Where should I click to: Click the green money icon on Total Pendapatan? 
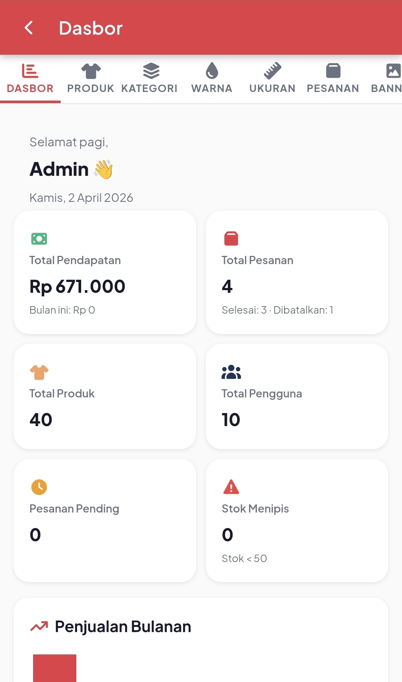pos(38,239)
